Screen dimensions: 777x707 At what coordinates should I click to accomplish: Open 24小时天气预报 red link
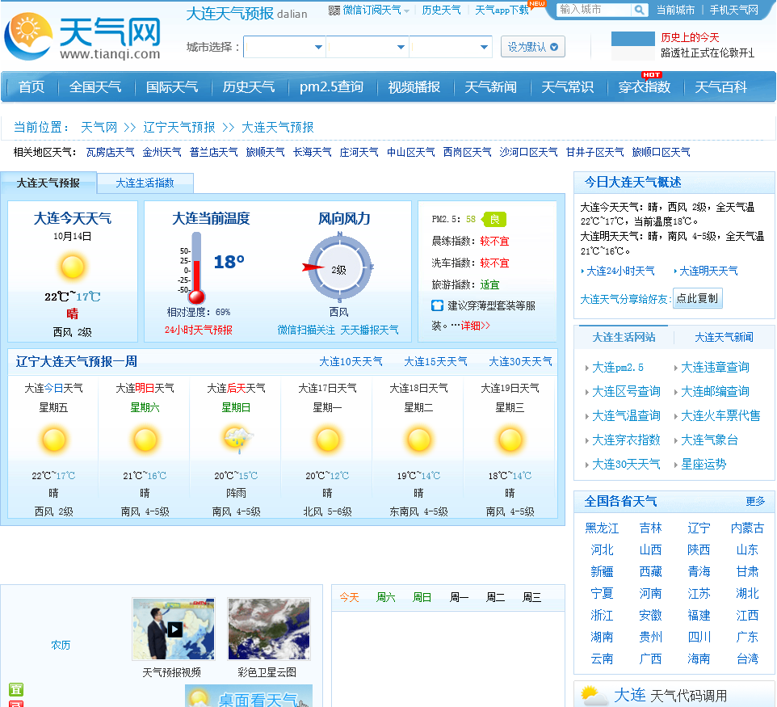[198, 330]
